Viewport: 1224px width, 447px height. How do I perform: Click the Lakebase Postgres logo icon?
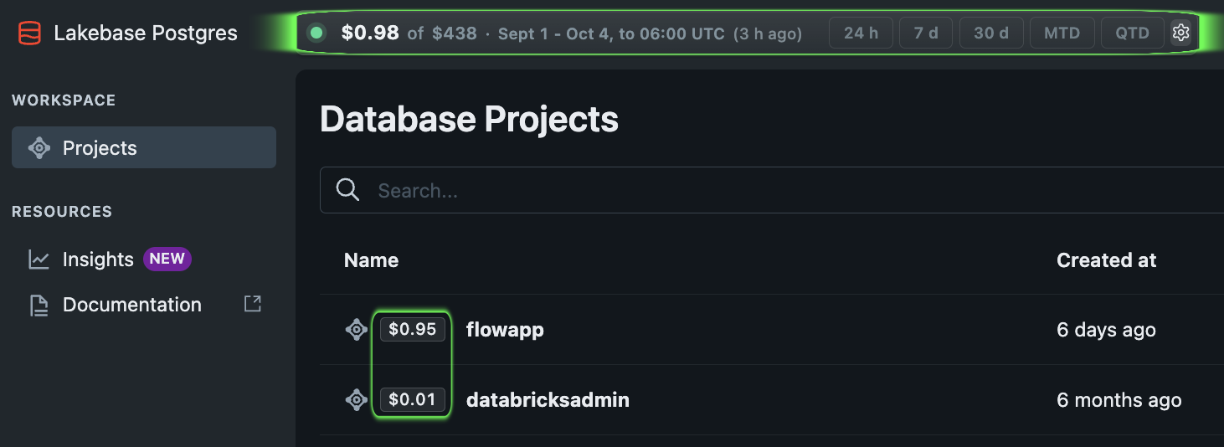[29, 33]
